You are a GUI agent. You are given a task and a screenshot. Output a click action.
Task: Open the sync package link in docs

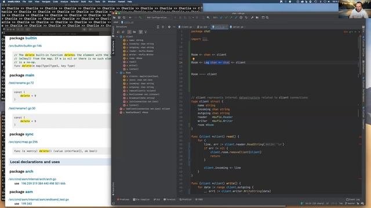pos(30,134)
